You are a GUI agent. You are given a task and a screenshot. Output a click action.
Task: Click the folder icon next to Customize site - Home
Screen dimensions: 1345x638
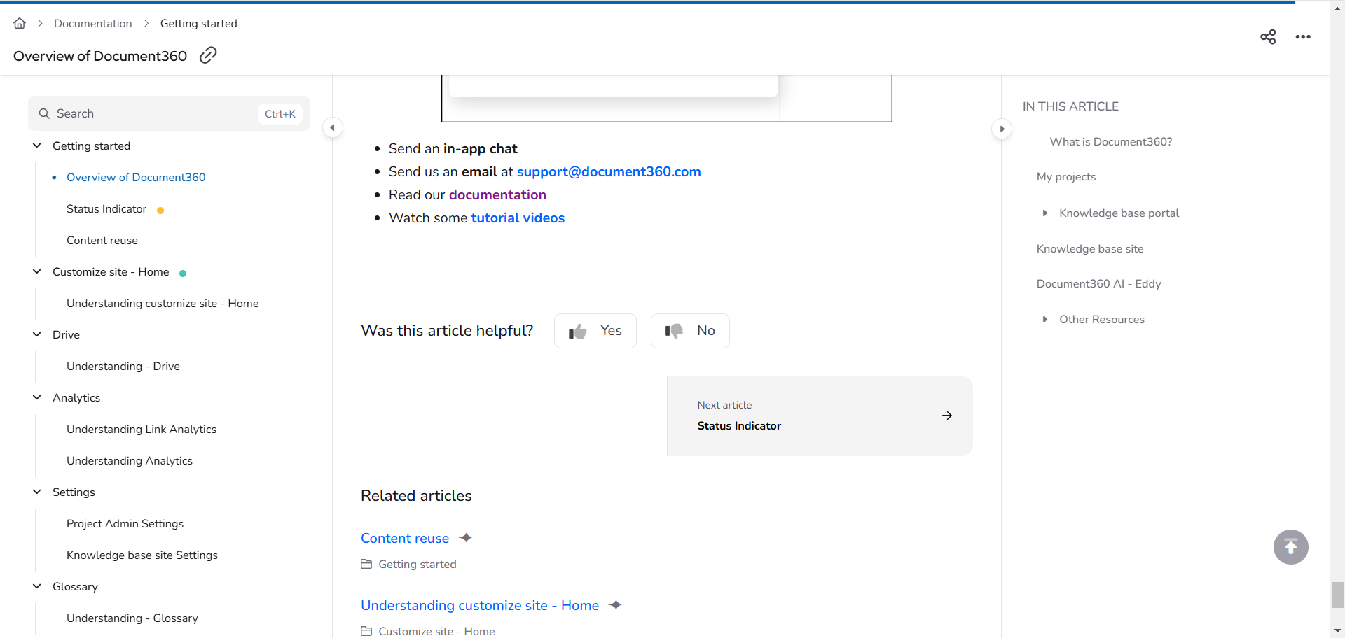366,631
